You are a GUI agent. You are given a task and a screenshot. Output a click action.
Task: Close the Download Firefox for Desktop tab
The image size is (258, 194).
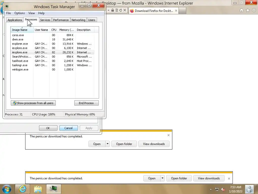(x=176, y=11)
